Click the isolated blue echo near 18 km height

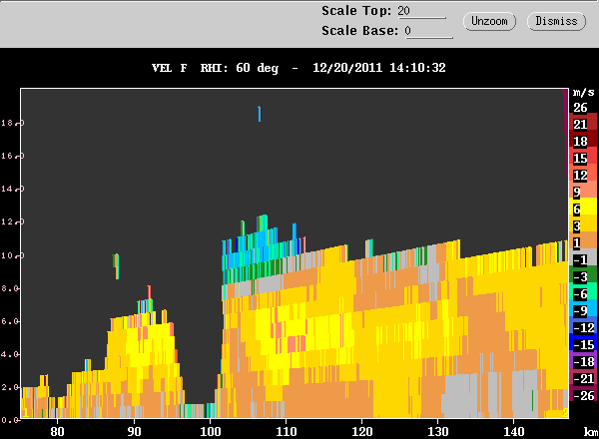(260, 114)
